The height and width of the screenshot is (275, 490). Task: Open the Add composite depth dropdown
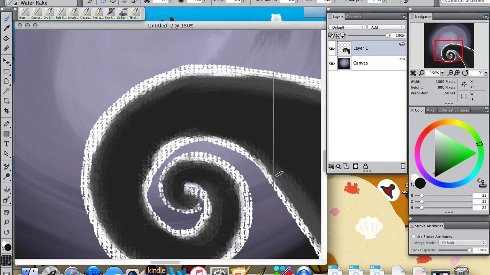pos(386,27)
